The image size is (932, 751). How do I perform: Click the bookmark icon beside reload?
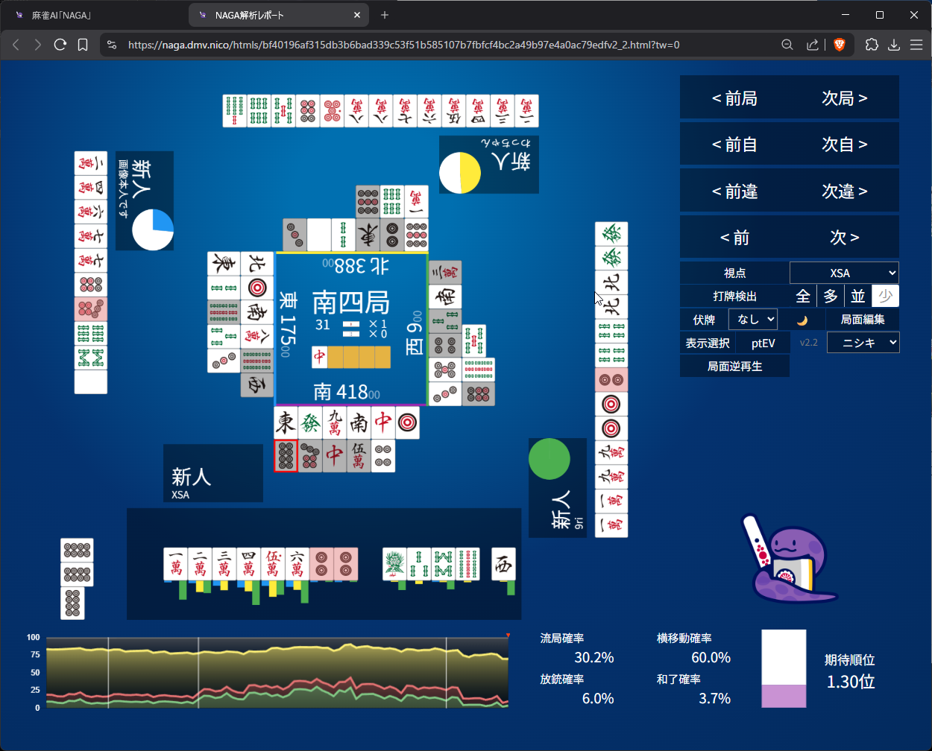click(x=83, y=45)
